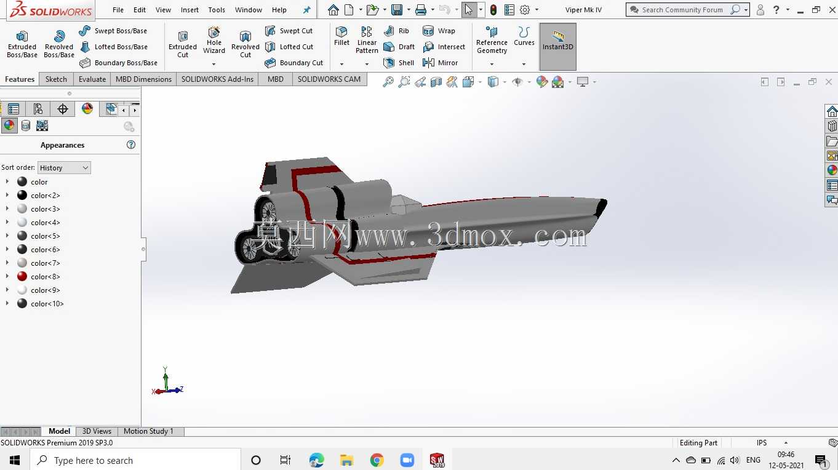Open the Display Style dropdown arrow
Image resolution: width=838 pixels, height=470 pixels.
pos(505,82)
